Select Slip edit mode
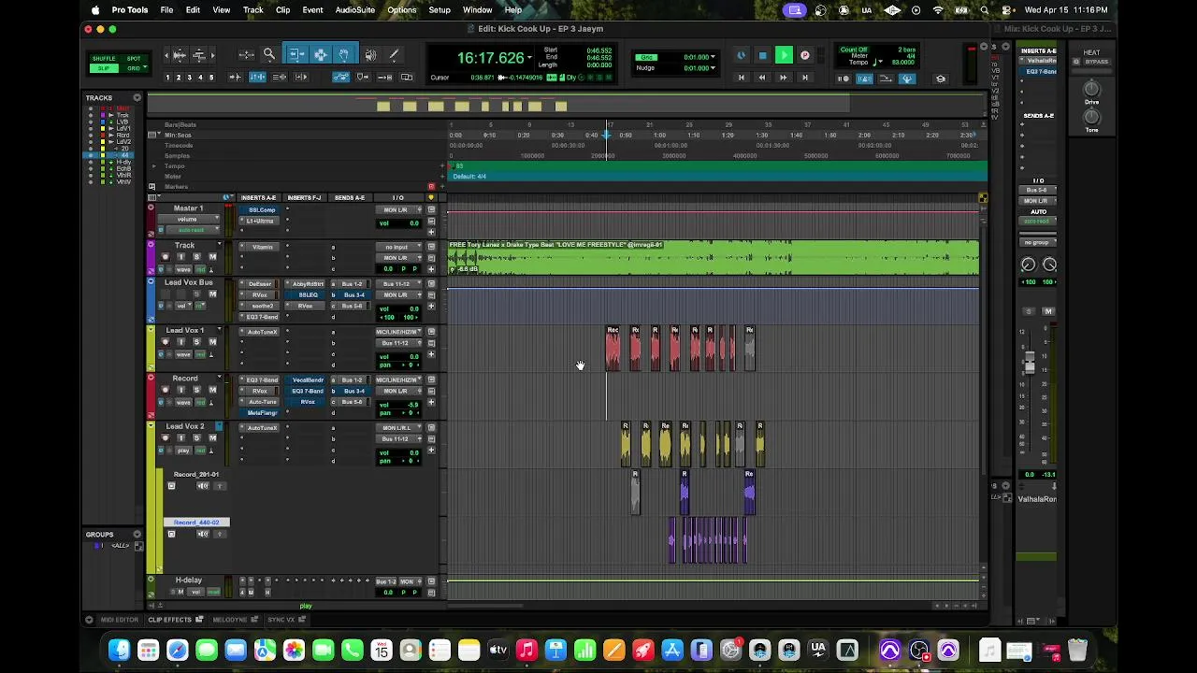Image resolution: width=1197 pixels, height=673 pixels. [104, 68]
